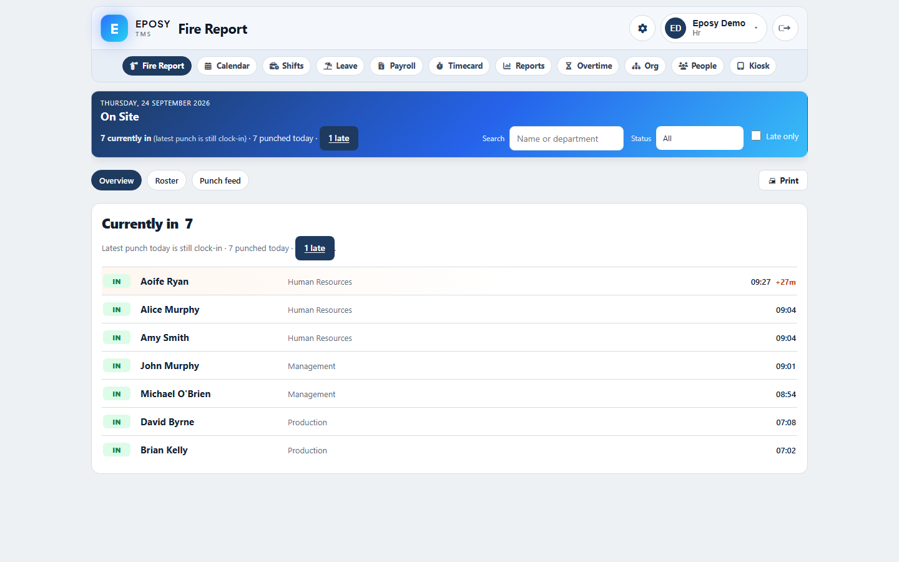The image size is (899, 562).
Task: Focus the Name or department search field
Action: (x=566, y=138)
